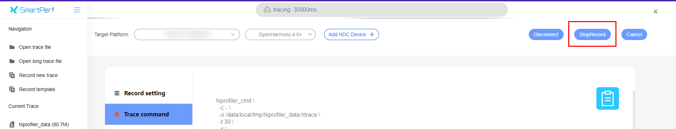Image resolution: width=676 pixels, height=129 pixels.
Task: Select the Trace command tab
Action: 149,114
